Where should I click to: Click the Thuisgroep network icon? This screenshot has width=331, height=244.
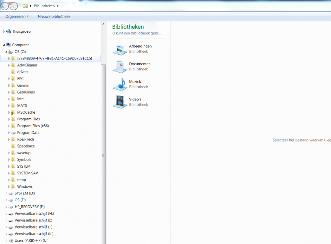tap(8, 31)
